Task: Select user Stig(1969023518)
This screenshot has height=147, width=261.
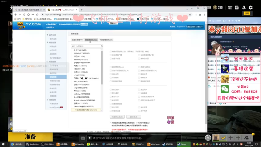Action: tap(81, 88)
